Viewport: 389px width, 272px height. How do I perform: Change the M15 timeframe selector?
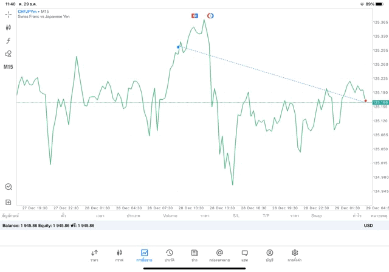(9, 67)
